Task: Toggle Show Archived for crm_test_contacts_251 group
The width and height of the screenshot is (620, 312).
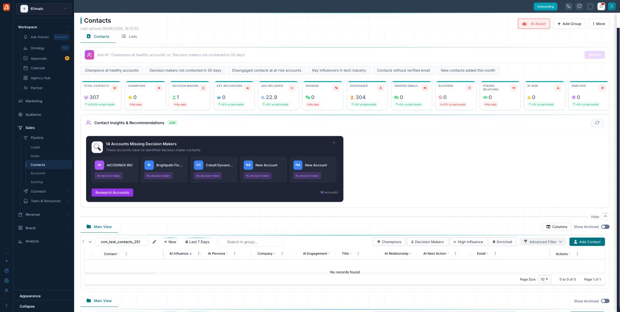Action: click(605, 227)
